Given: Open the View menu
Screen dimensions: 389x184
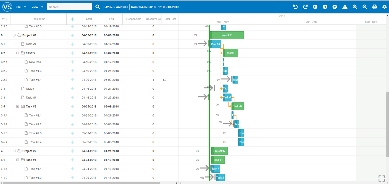Looking at the screenshot, I should (x=37, y=7).
